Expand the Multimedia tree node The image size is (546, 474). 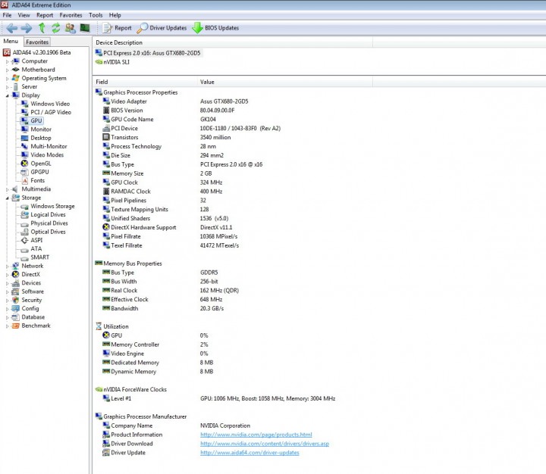click(x=7, y=189)
